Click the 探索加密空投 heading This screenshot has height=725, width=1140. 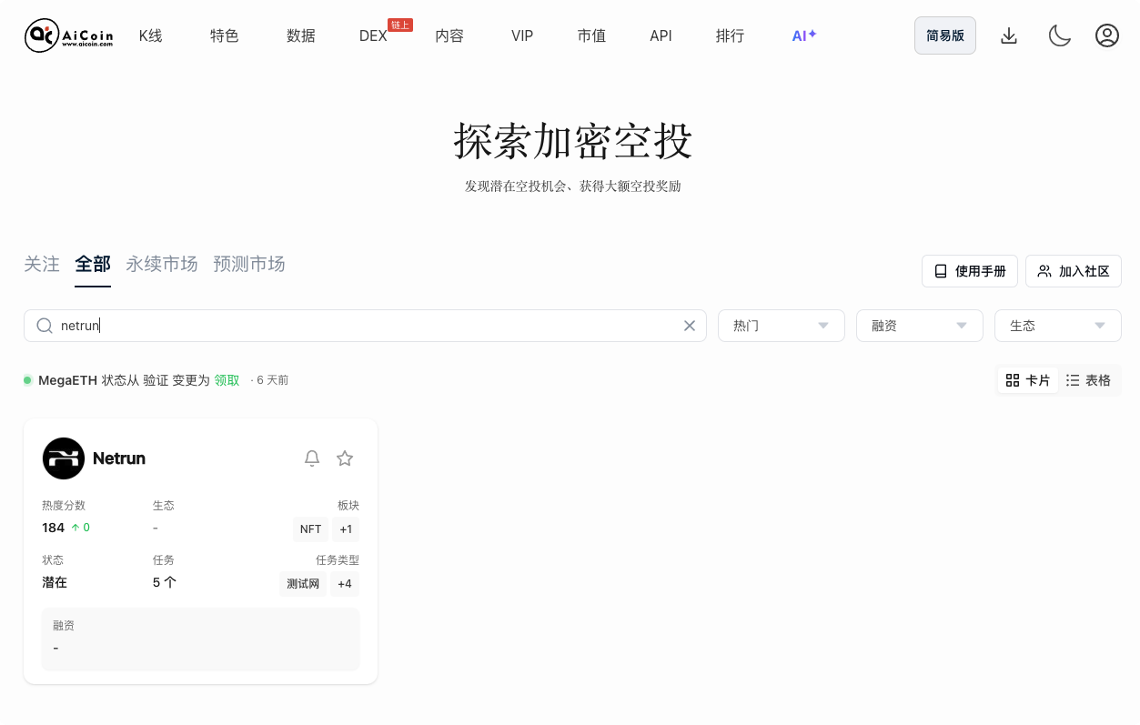click(573, 142)
